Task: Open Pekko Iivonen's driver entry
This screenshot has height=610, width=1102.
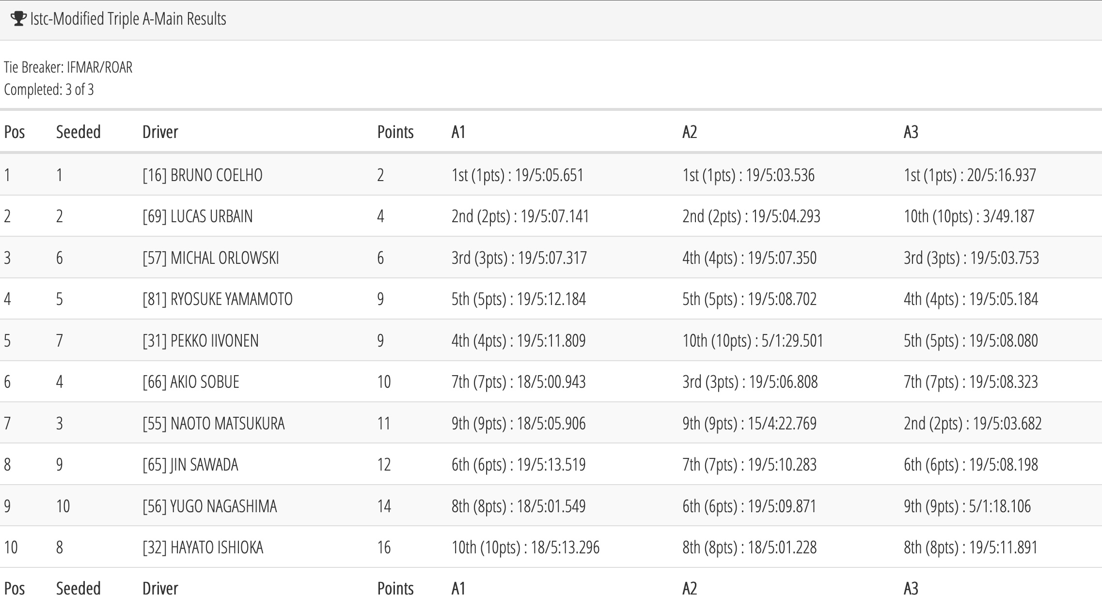Action: [201, 340]
